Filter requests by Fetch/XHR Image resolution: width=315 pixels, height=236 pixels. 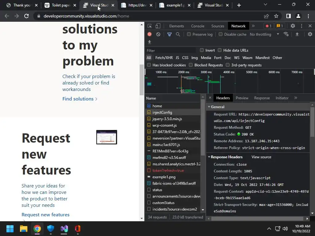(x=164, y=57)
